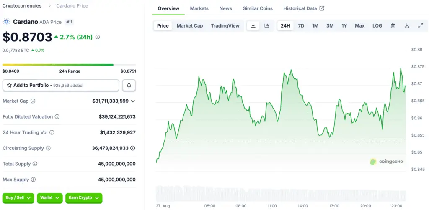This screenshot has height=210, width=429.
Task: Select the 3M time range
Action: coord(330,26)
